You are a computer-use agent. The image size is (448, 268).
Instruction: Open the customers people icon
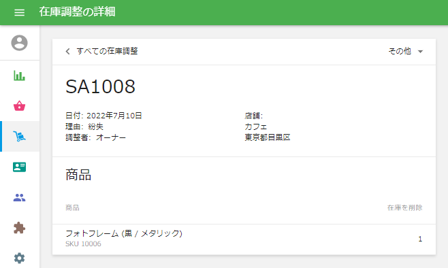click(20, 197)
